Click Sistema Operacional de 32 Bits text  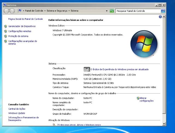[x=98, y=83]
